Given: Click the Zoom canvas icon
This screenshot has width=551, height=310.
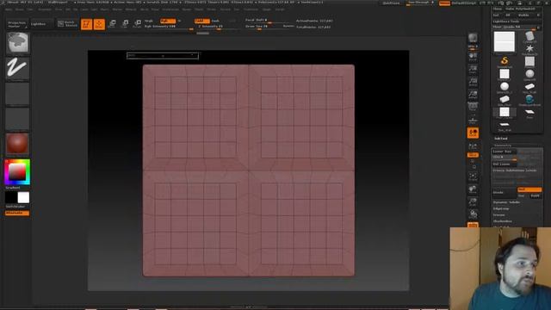Looking at the screenshot, I should point(473,69).
